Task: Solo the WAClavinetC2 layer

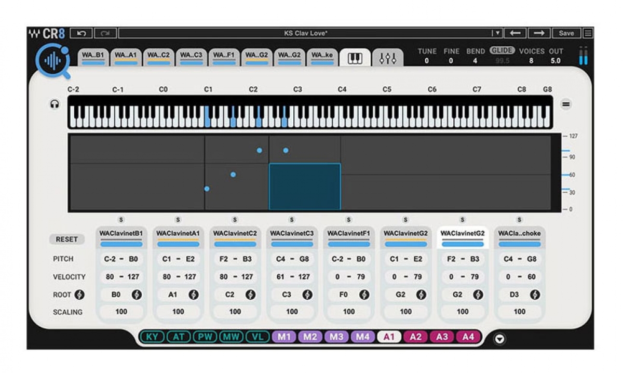Action: pos(235,220)
